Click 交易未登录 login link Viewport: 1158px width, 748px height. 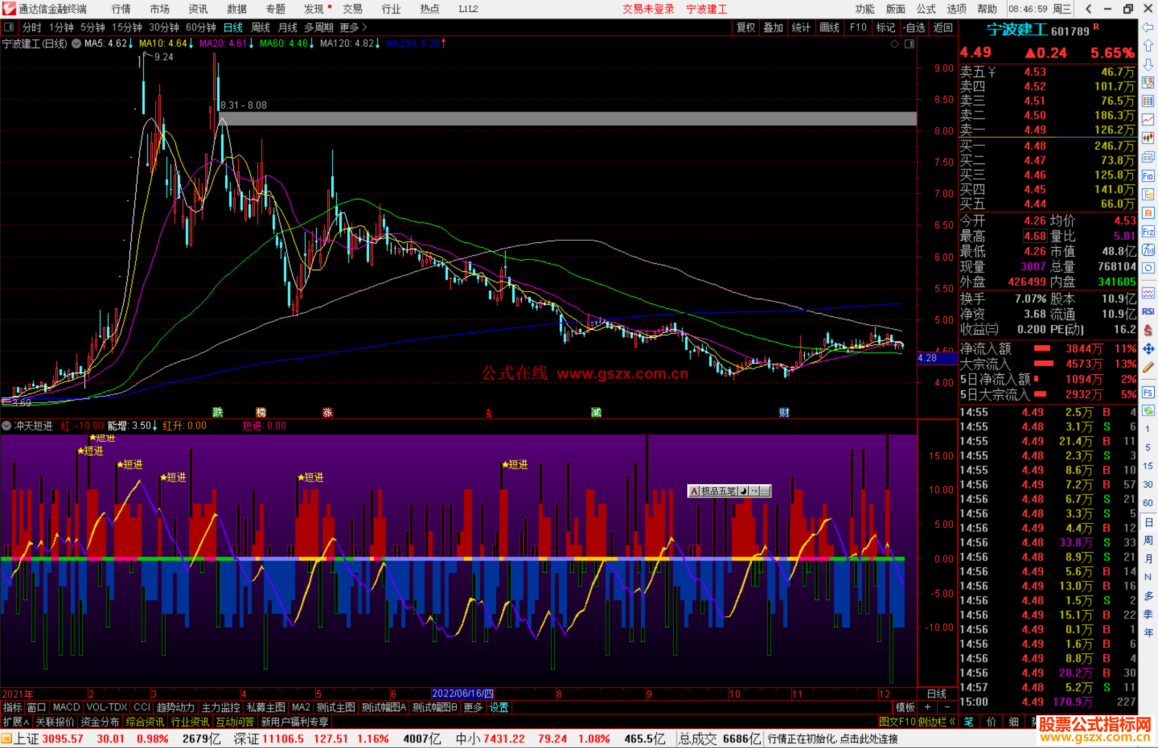pyautogui.click(x=648, y=9)
